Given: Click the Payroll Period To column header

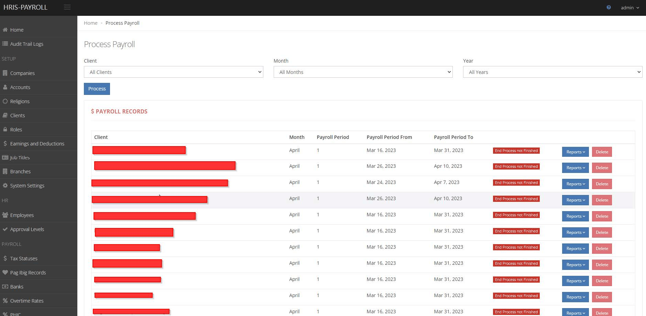Looking at the screenshot, I should click(453, 137).
